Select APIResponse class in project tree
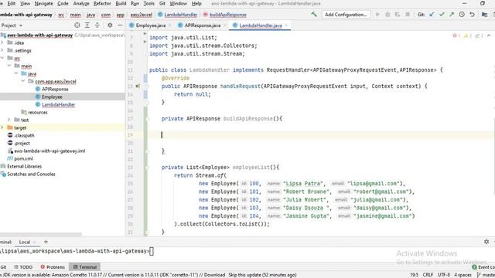 pos(55,90)
